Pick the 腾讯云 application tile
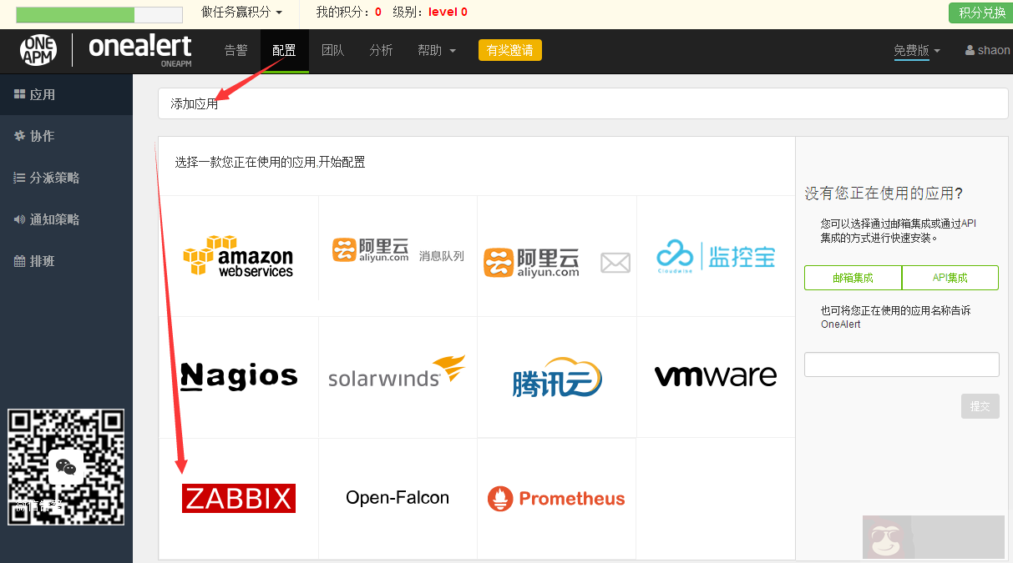This screenshot has height=563, width=1013. (556, 378)
